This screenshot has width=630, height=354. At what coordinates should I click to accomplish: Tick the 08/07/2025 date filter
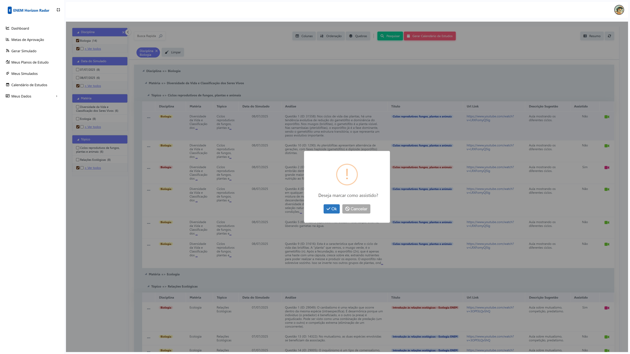point(78,78)
